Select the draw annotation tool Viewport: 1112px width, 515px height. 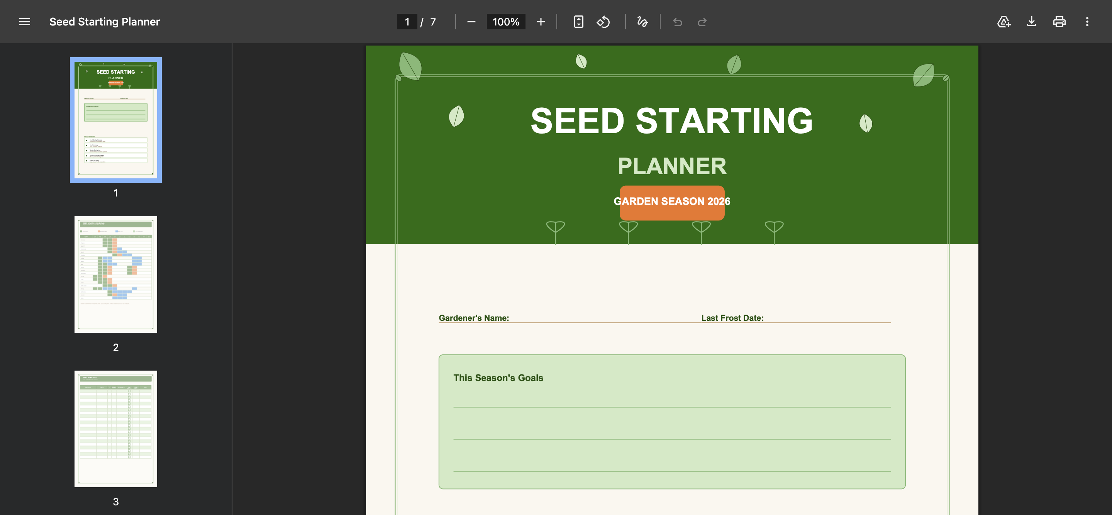click(x=642, y=22)
